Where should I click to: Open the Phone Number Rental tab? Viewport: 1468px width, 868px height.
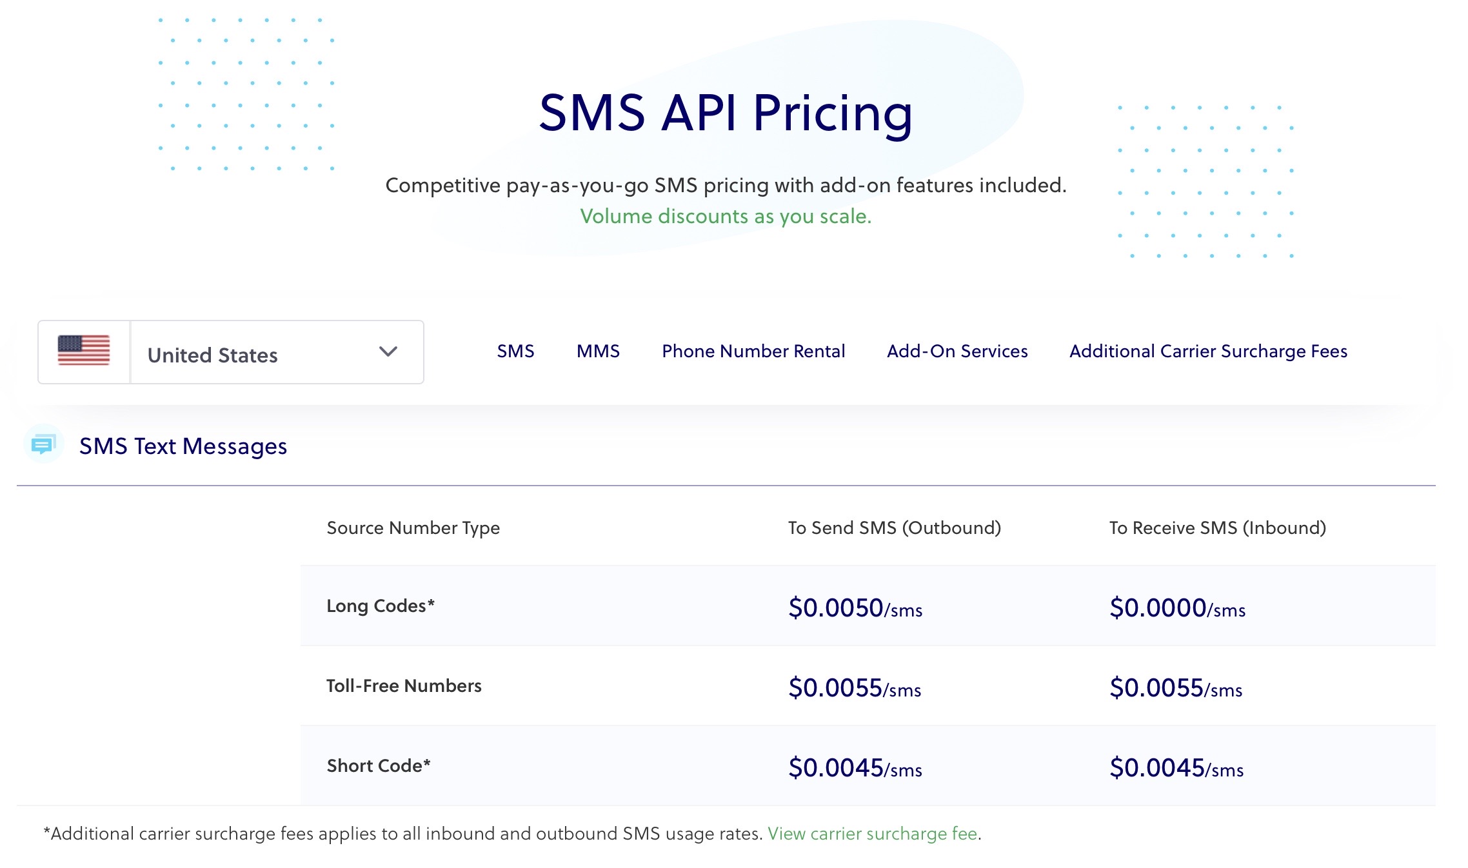coord(753,351)
